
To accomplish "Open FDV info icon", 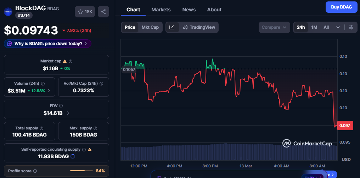I will point(61,106).
